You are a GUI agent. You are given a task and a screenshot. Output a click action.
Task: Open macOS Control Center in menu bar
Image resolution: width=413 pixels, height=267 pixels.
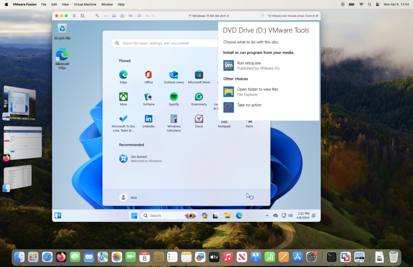tap(378, 4)
